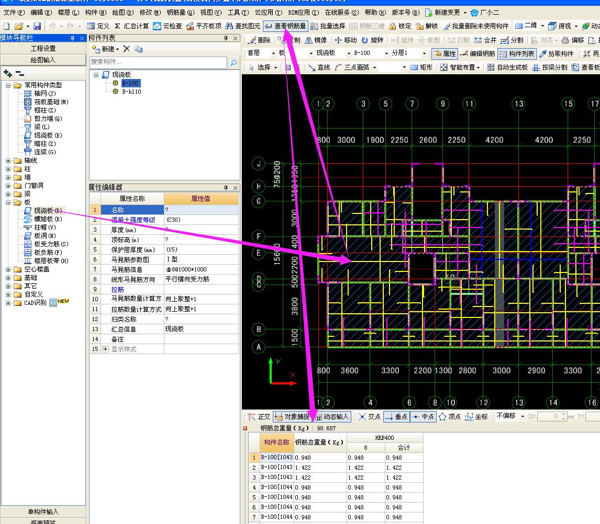Click 批量删除未使用构件
600x524 pixels.
click(476, 26)
